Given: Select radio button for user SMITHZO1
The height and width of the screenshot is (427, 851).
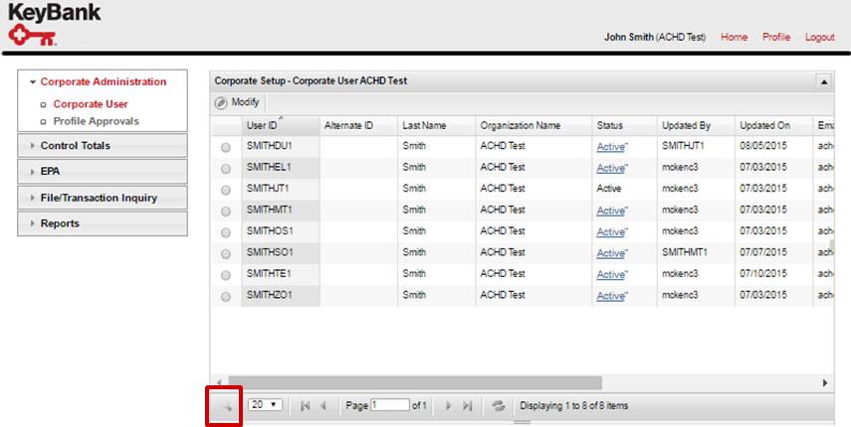Looking at the screenshot, I should pos(226,296).
